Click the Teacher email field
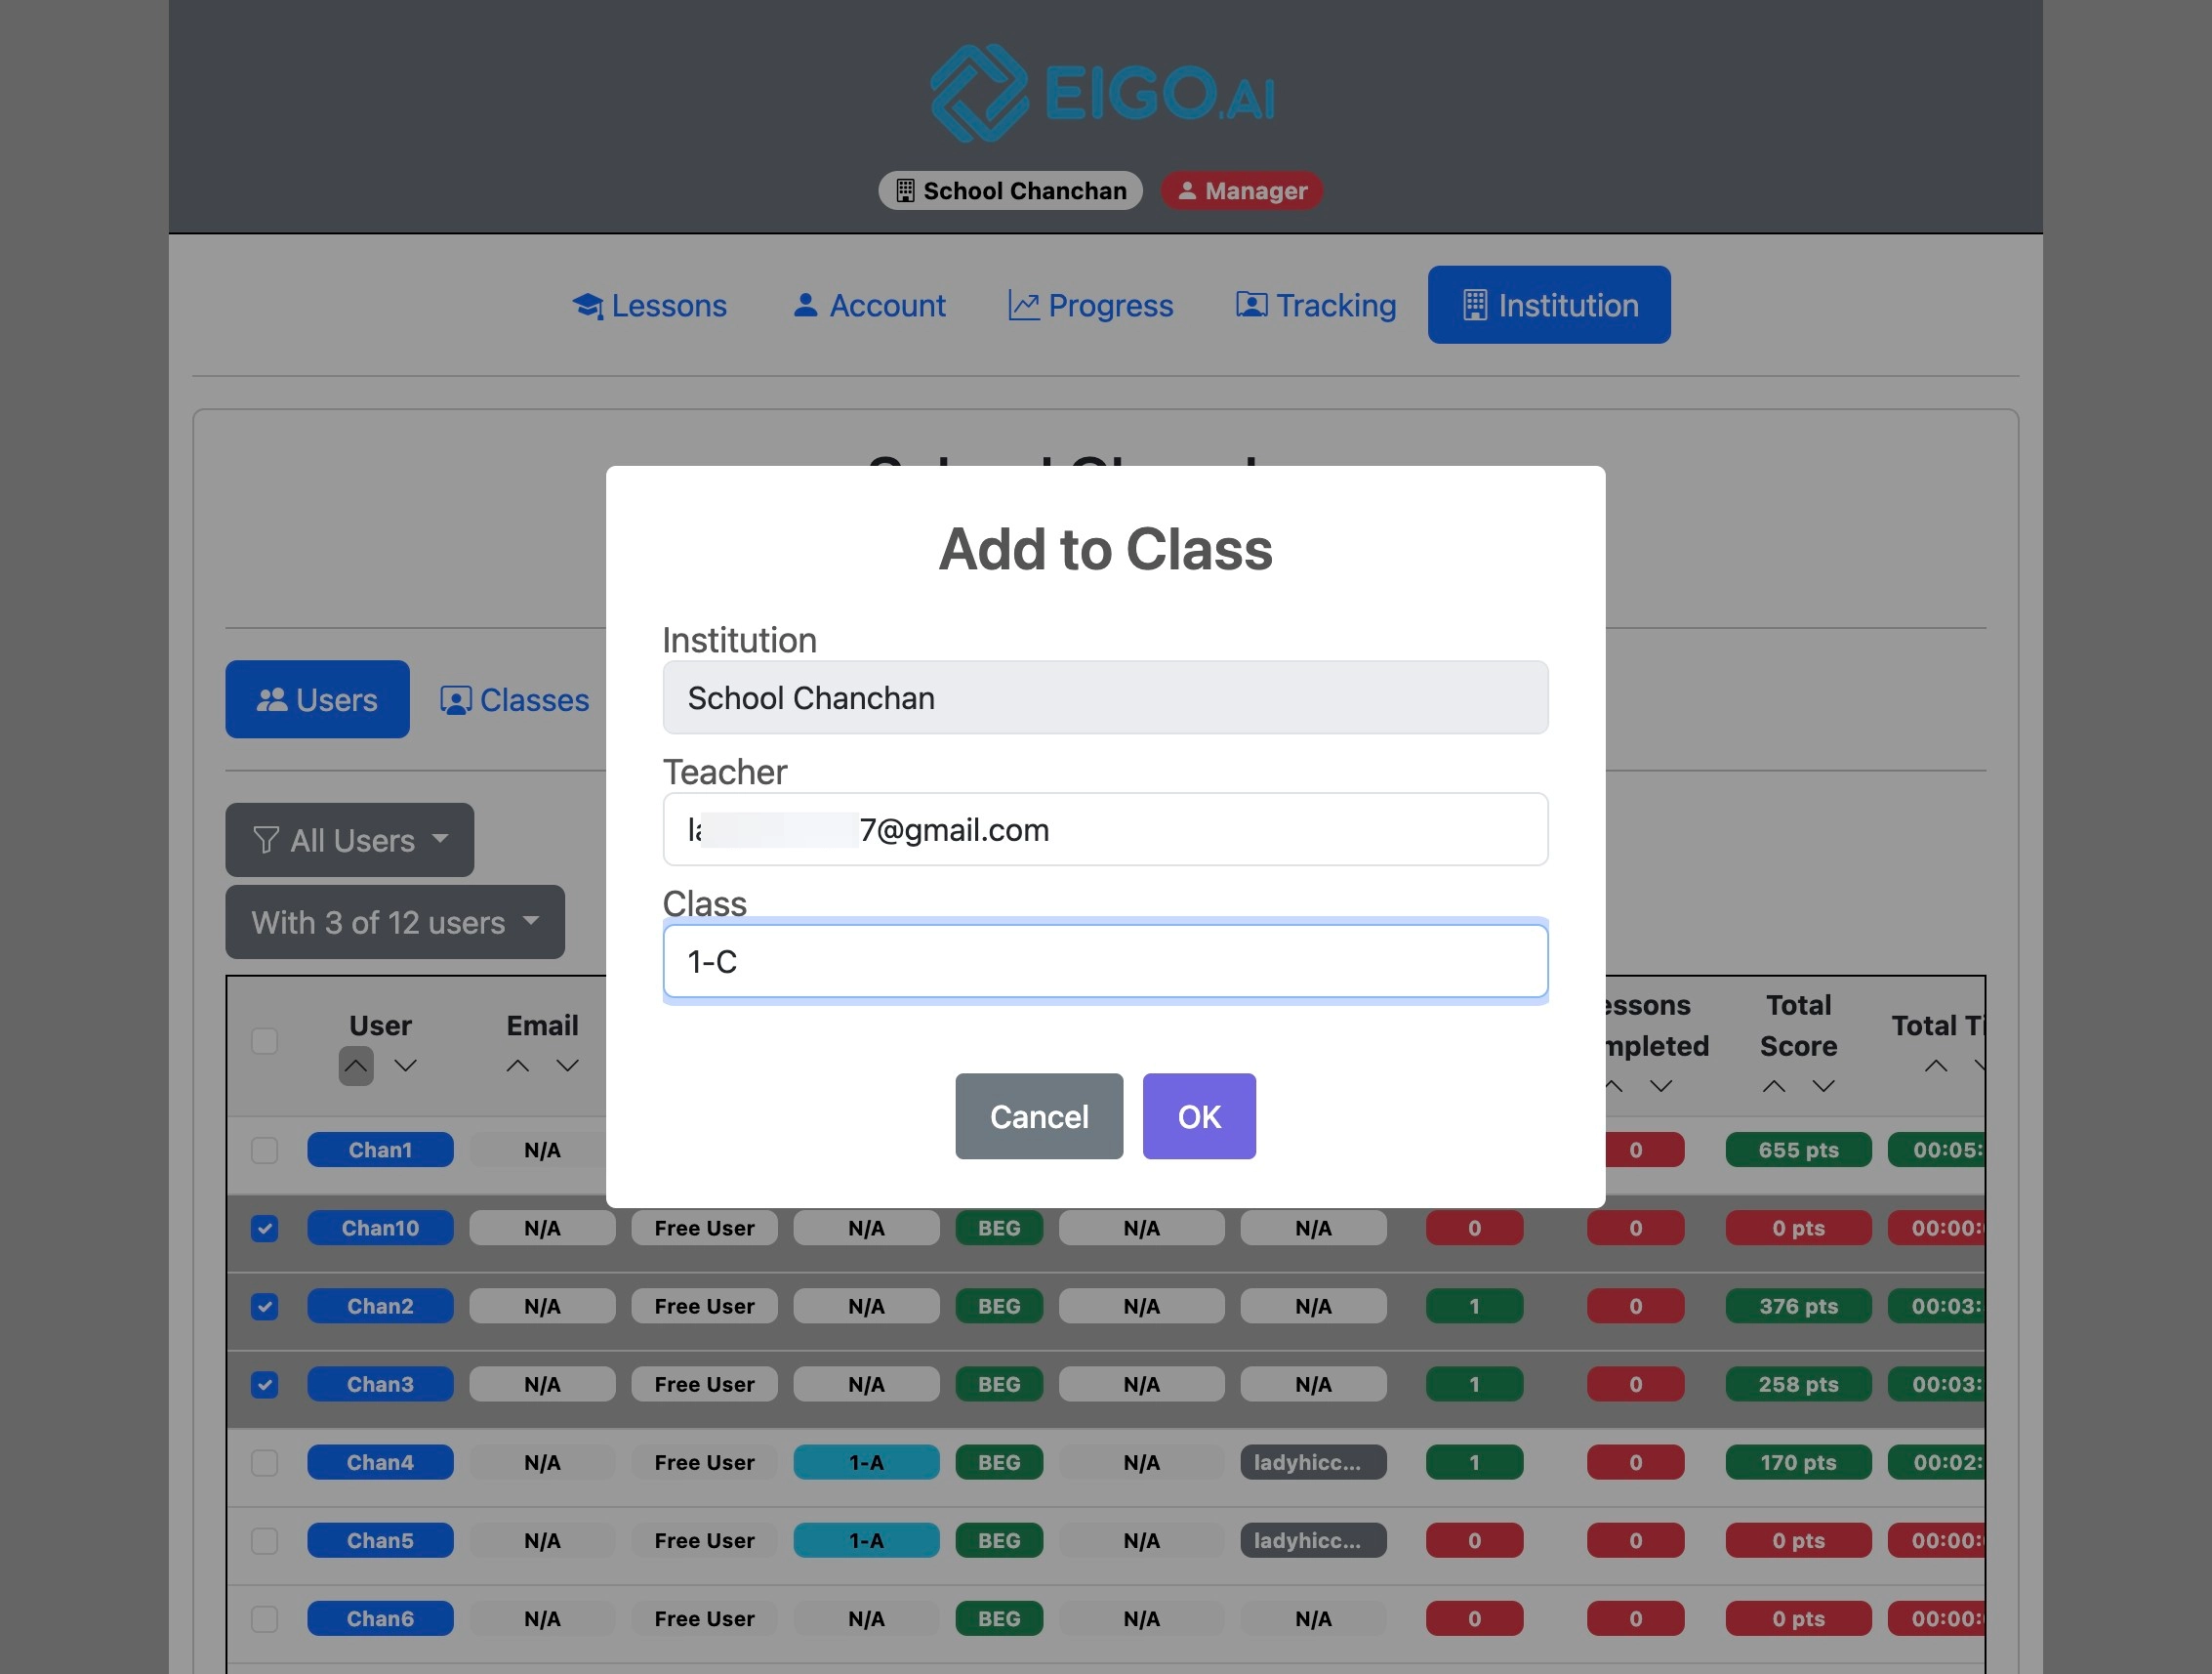This screenshot has width=2212, height=1674. coord(1105,829)
